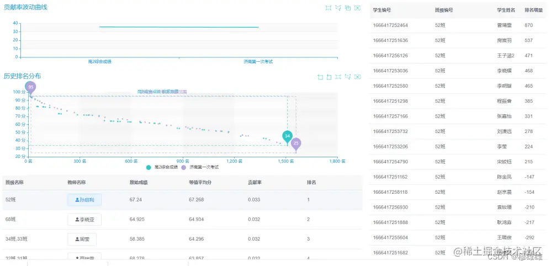The height and width of the screenshot is (266, 551).
Task: Select student row 1666417254790
Action: tap(458, 162)
